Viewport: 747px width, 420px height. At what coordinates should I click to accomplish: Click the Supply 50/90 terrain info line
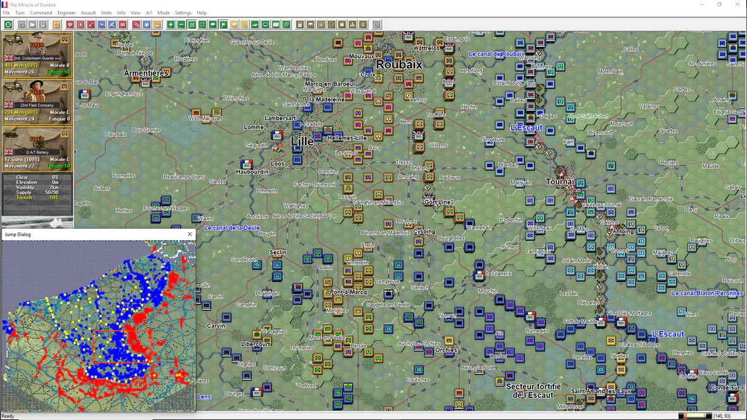tap(37, 192)
